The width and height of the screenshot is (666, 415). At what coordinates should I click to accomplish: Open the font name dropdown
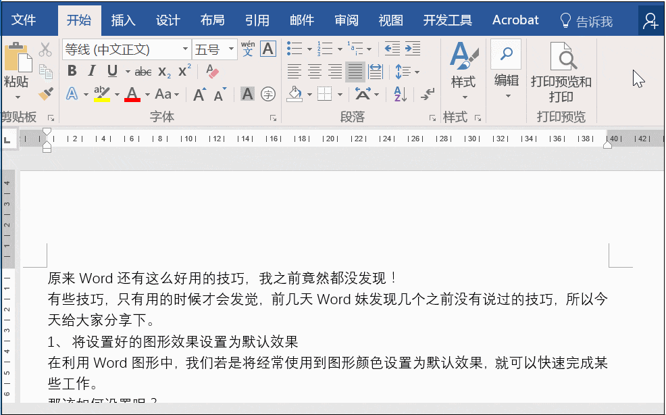[x=185, y=49]
